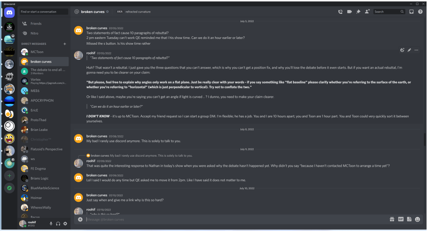Add a reaction to roohif's message
Image resolution: width=428 pixels, height=231 pixels.
402,50
